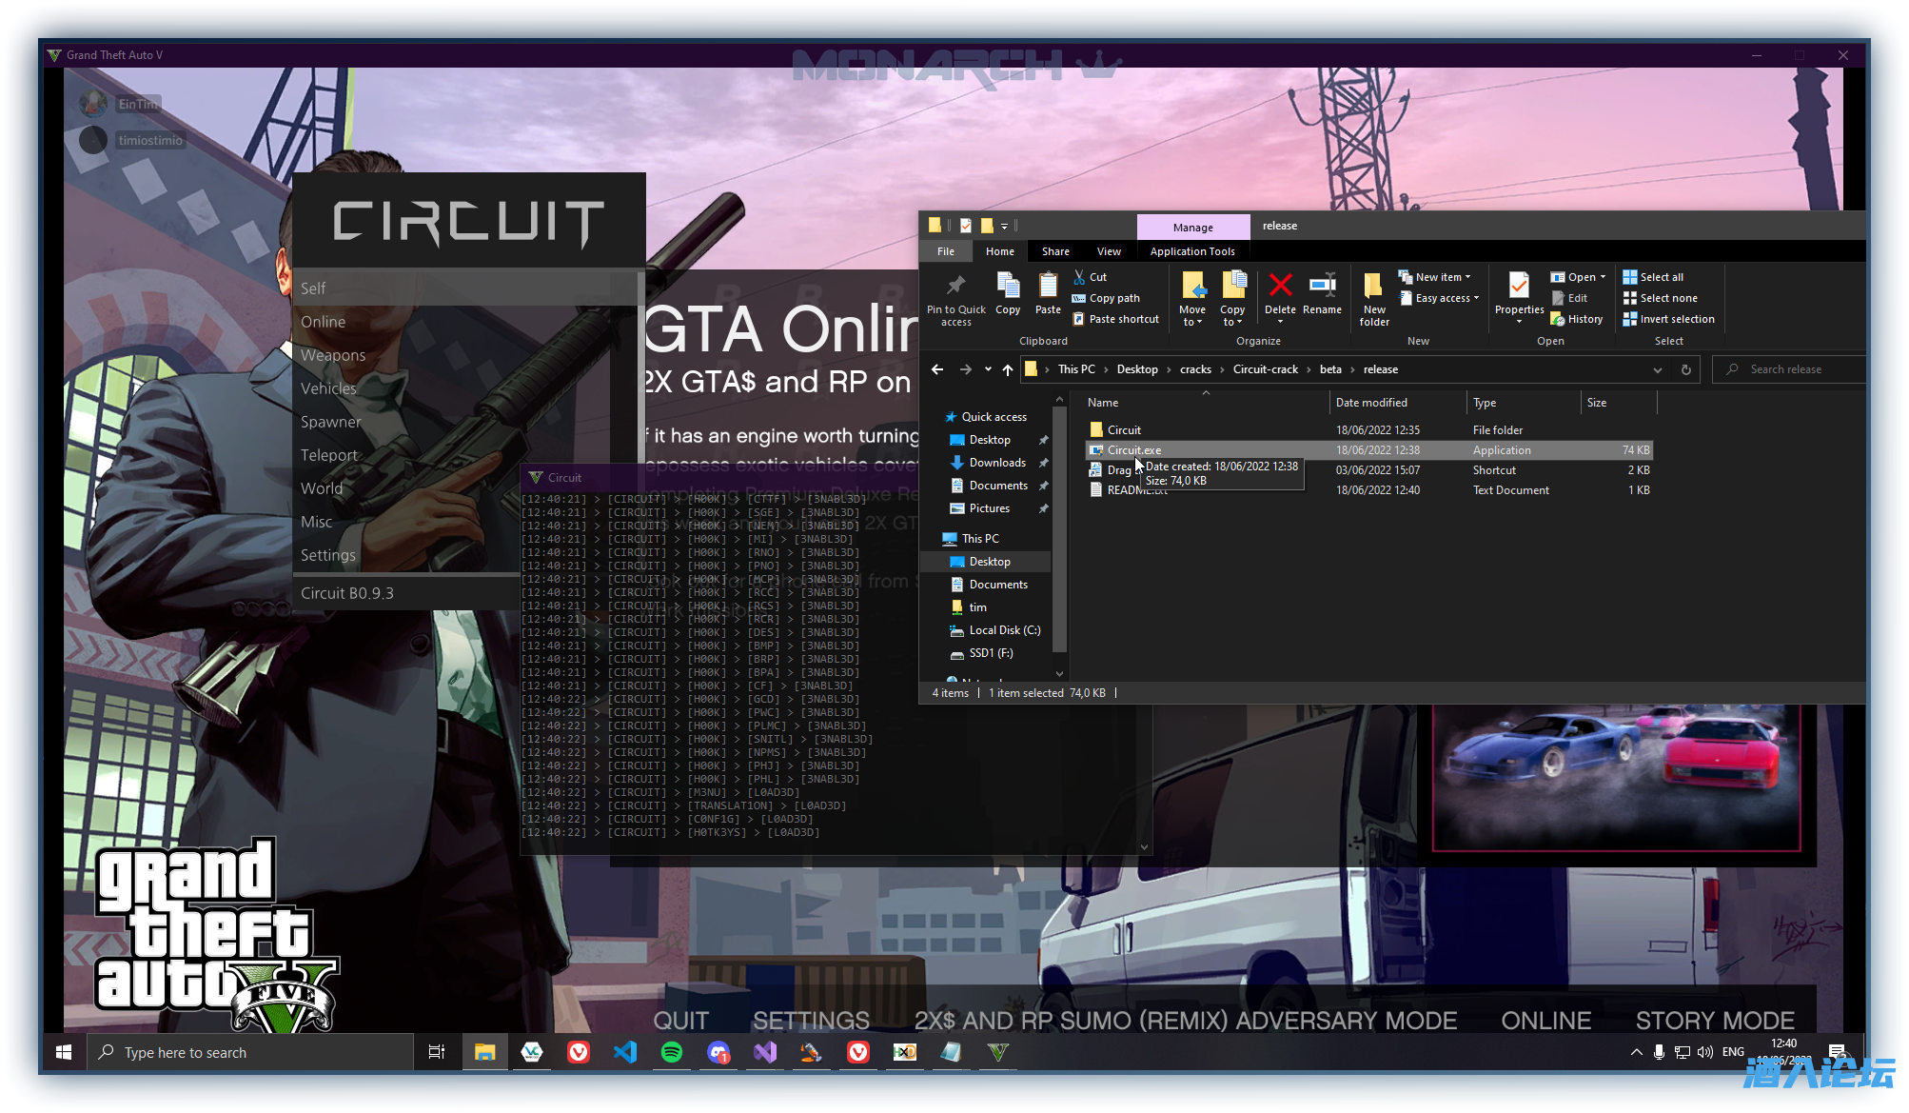
Task: Click navigation pane scroll down arrow
Action: 1059,673
